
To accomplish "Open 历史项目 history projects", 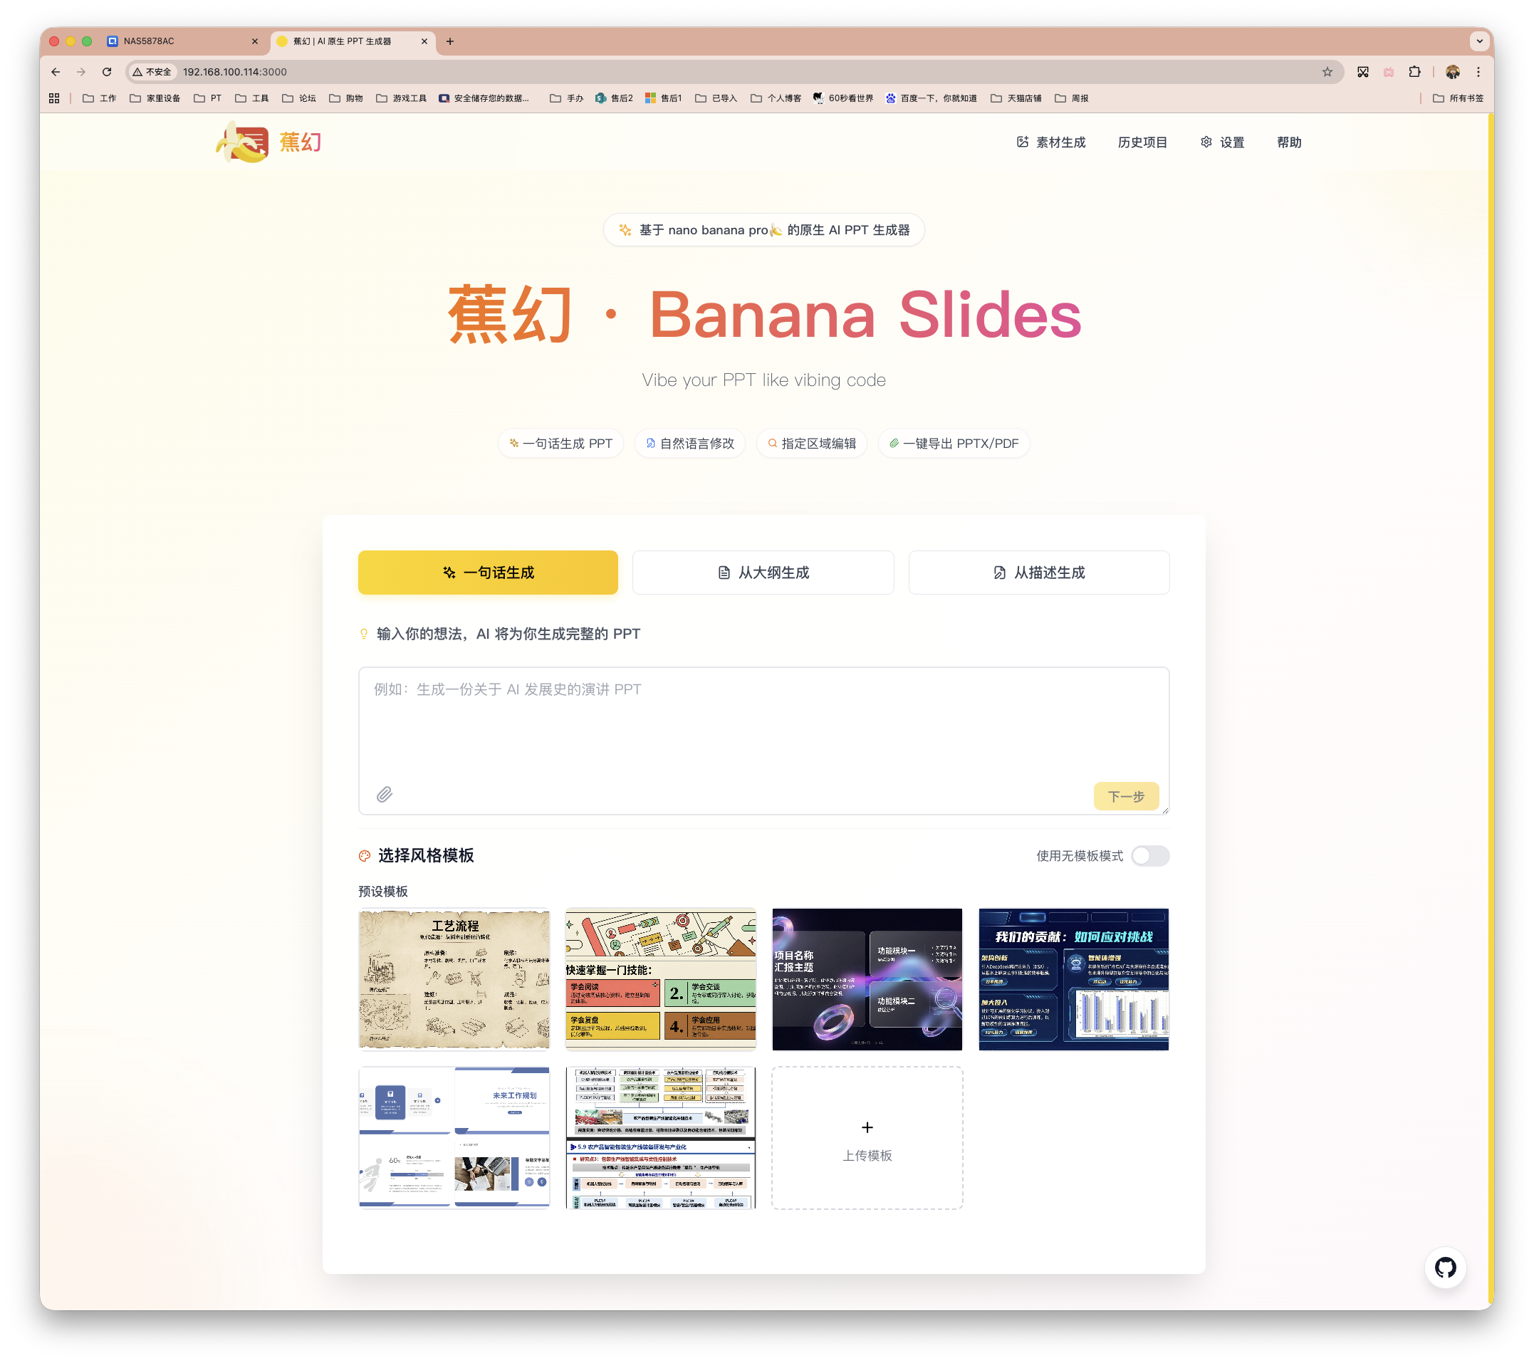I will coord(1142,142).
